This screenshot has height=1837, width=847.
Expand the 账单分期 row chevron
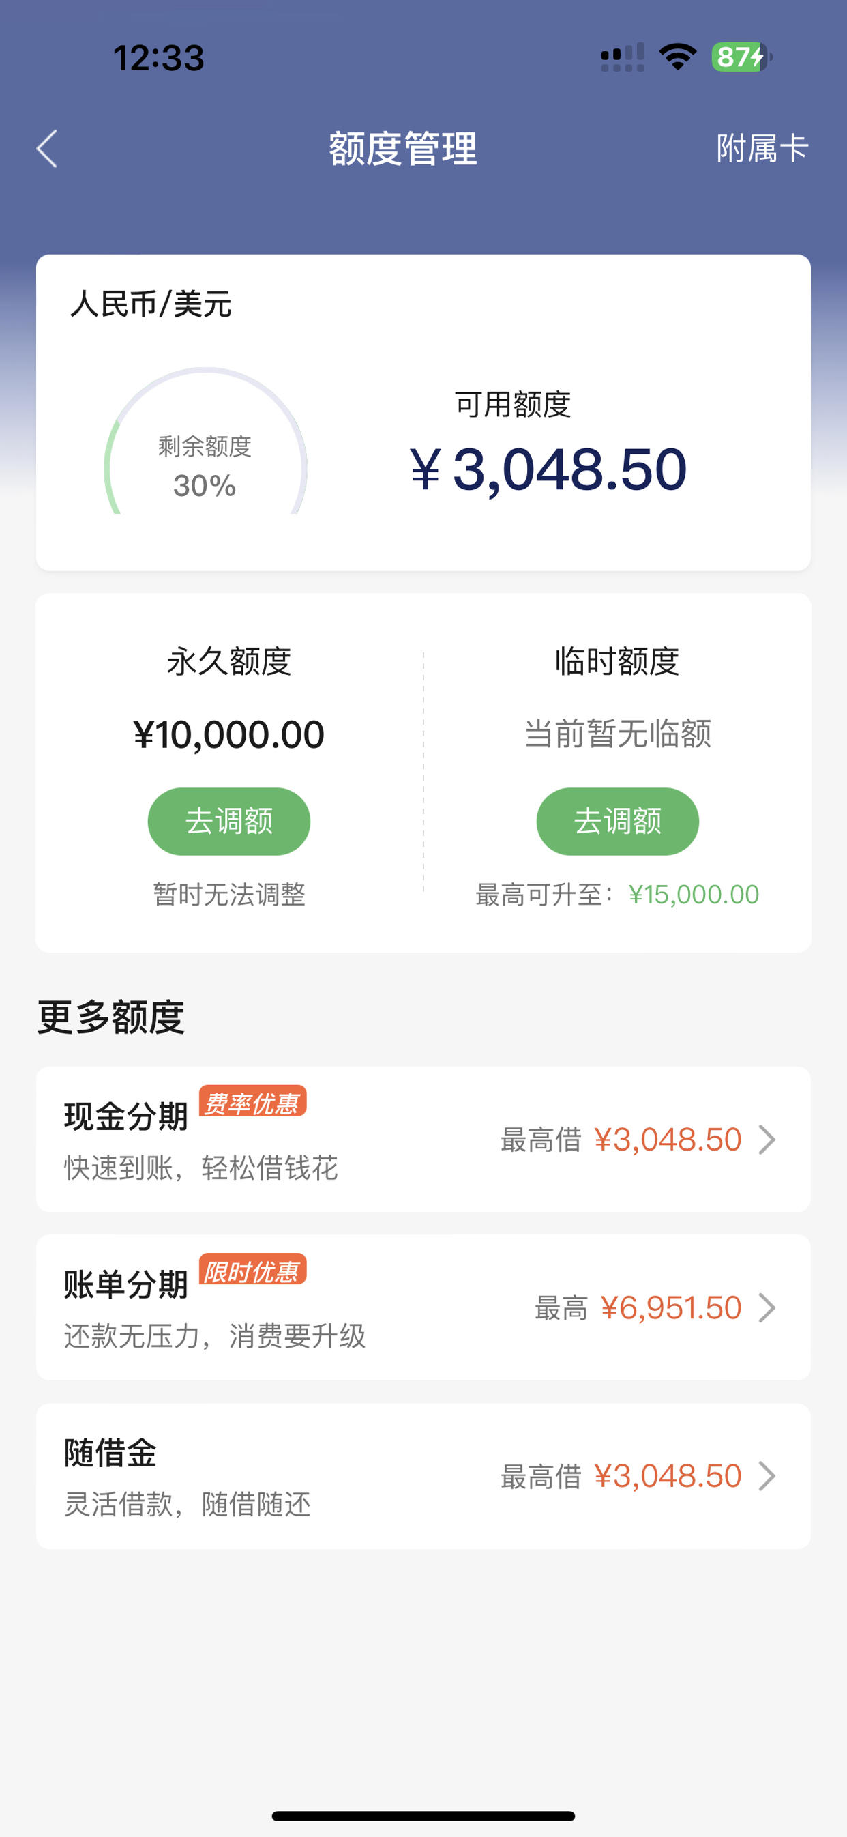coord(767,1308)
